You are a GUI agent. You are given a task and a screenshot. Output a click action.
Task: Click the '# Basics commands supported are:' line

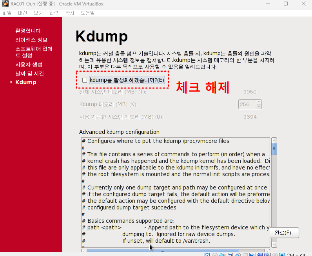(x=128, y=221)
